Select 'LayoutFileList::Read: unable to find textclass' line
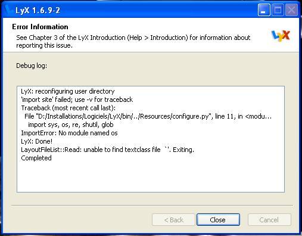Viewport: 302px width, 236px height. [107, 150]
